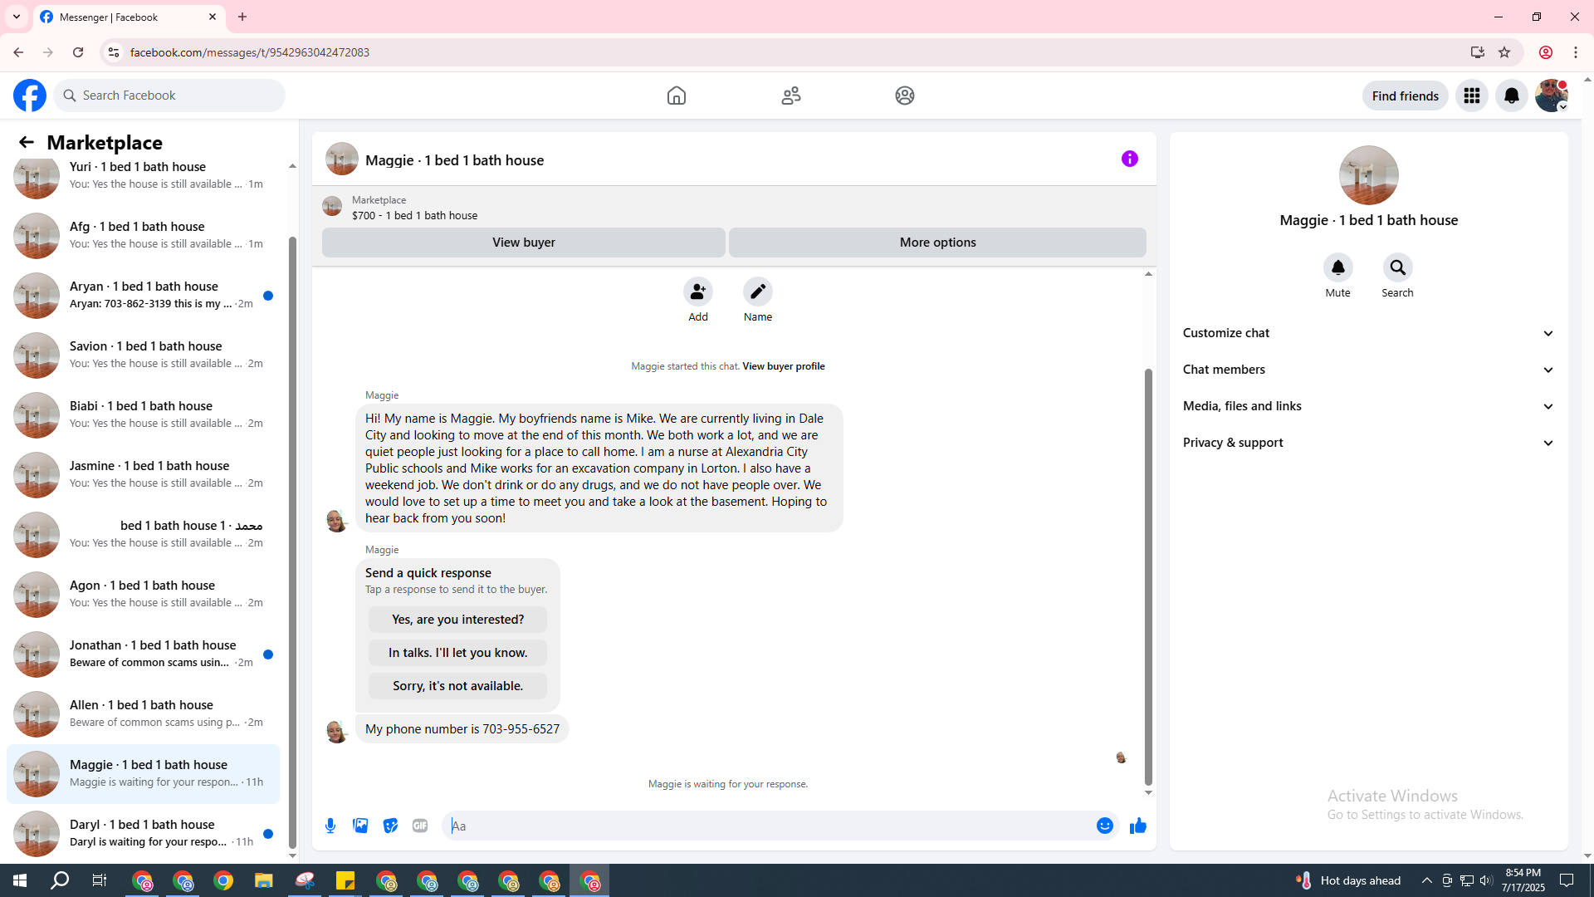Go to the Home feed icon

pyautogui.click(x=677, y=96)
